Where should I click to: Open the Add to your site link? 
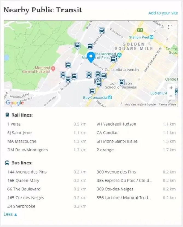click(163, 13)
